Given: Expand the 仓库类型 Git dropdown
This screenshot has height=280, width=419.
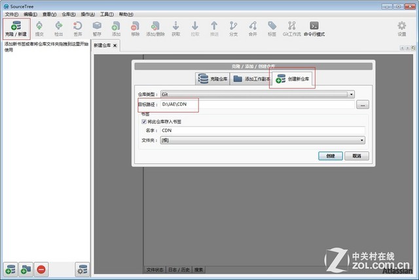Looking at the screenshot, I should [x=352, y=94].
